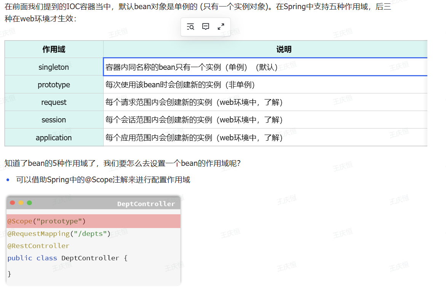446x294 pixels.
Task: Click the @RequestMapping("/depts") code line
Action: point(59,233)
